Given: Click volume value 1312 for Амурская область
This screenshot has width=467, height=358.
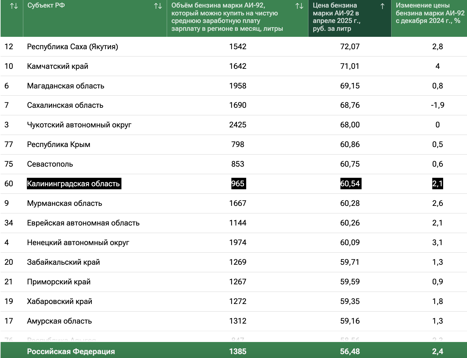Looking at the screenshot, I should coord(238,321).
